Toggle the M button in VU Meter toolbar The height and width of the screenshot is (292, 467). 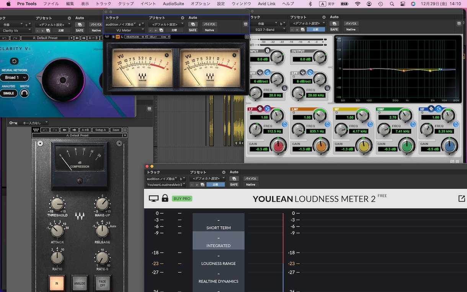pyautogui.click(x=118, y=37)
